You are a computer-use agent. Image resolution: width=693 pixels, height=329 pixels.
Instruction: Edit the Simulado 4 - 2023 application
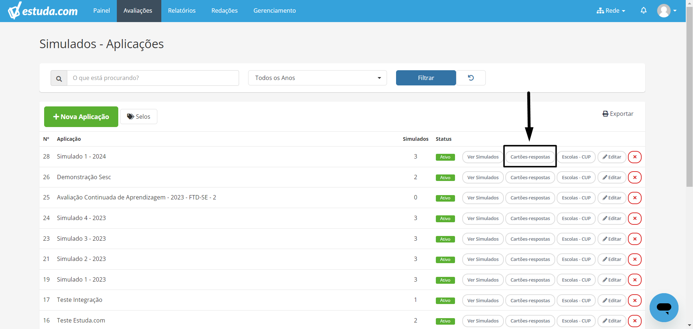tap(612, 219)
